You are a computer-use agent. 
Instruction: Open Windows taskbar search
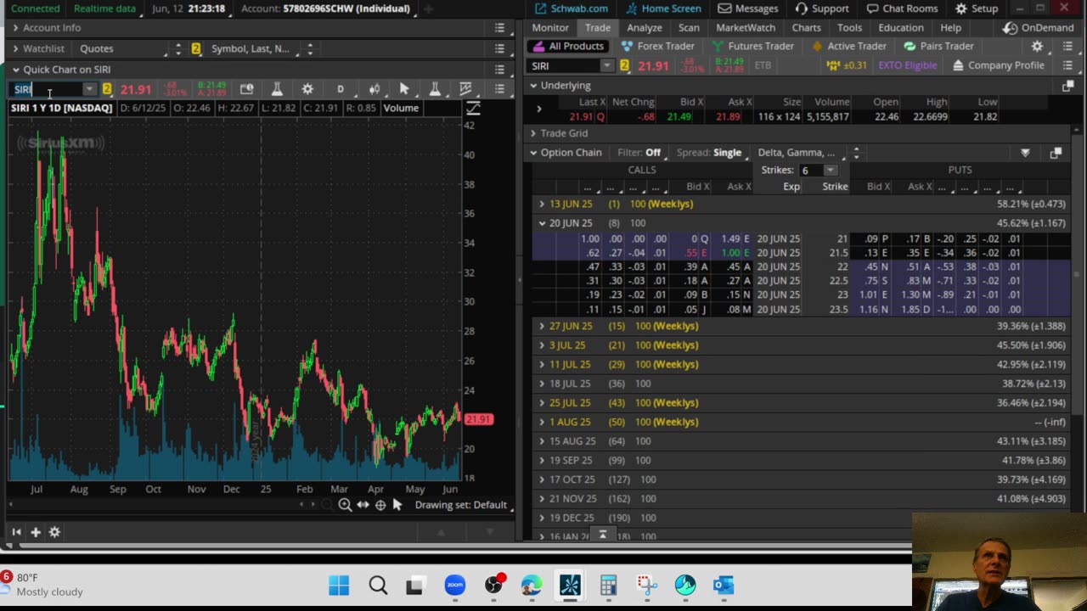(x=378, y=586)
